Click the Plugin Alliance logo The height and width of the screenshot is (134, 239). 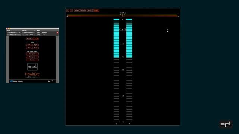click(x=16, y=81)
